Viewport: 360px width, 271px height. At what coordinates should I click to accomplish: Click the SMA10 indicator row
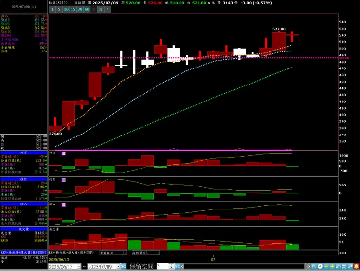[24, 20]
